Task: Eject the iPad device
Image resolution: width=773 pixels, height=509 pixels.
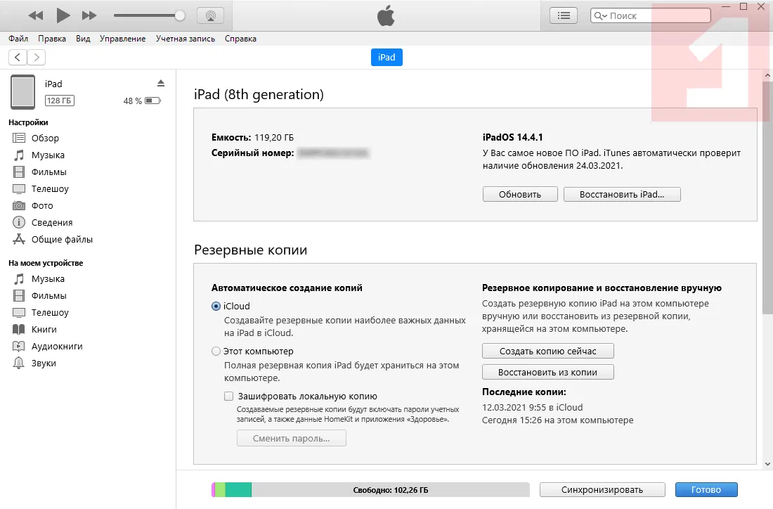Action: tap(160, 83)
